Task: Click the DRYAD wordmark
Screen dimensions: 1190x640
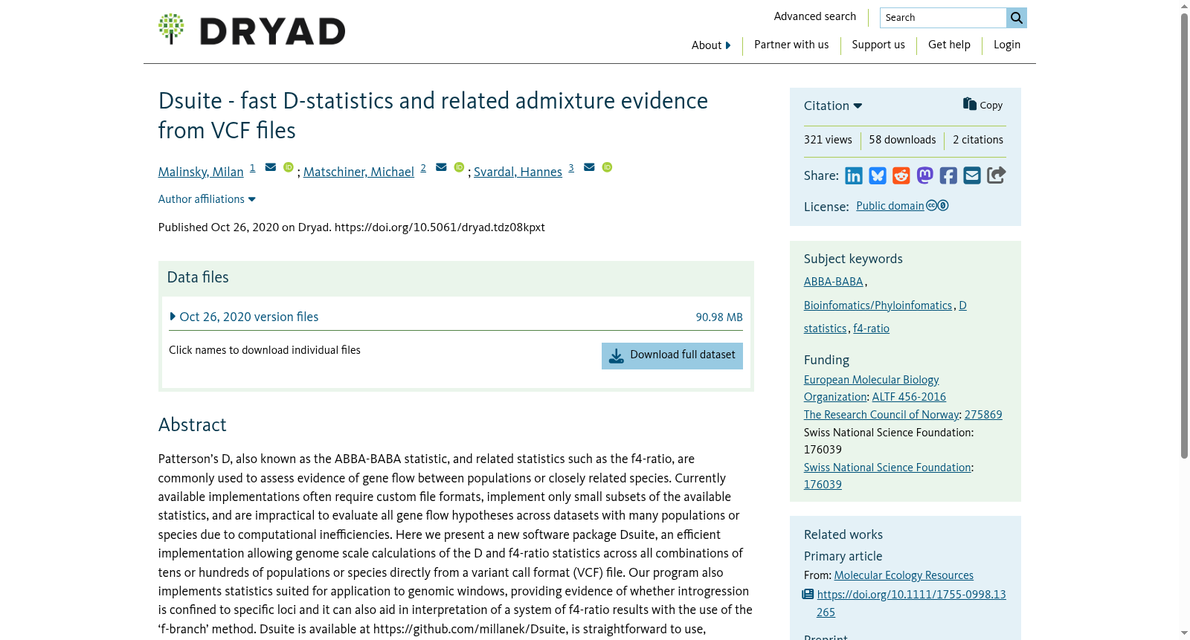Action: tap(272, 31)
